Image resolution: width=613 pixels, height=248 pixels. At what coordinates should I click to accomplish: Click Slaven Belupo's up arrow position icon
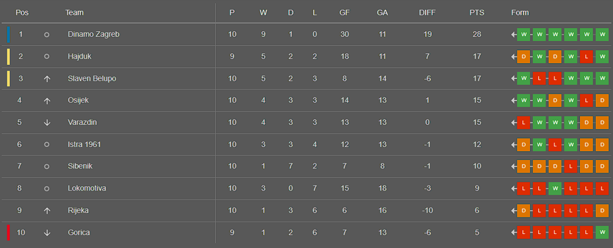pyautogui.click(x=47, y=78)
